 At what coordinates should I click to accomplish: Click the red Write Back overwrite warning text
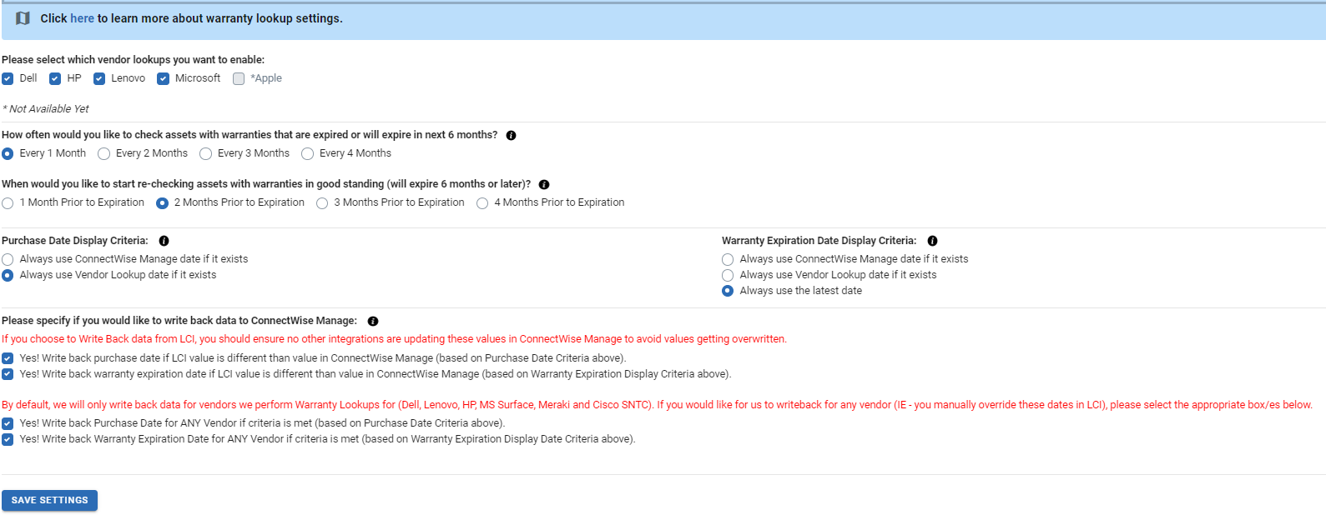click(394, 339)
